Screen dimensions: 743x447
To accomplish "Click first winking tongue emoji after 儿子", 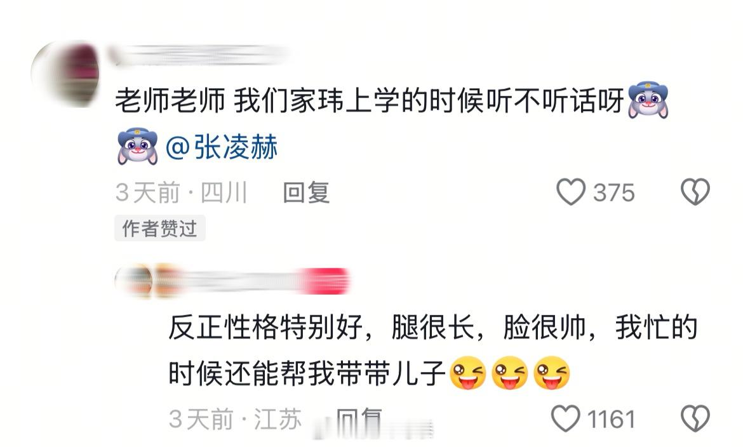I will 467,373.
